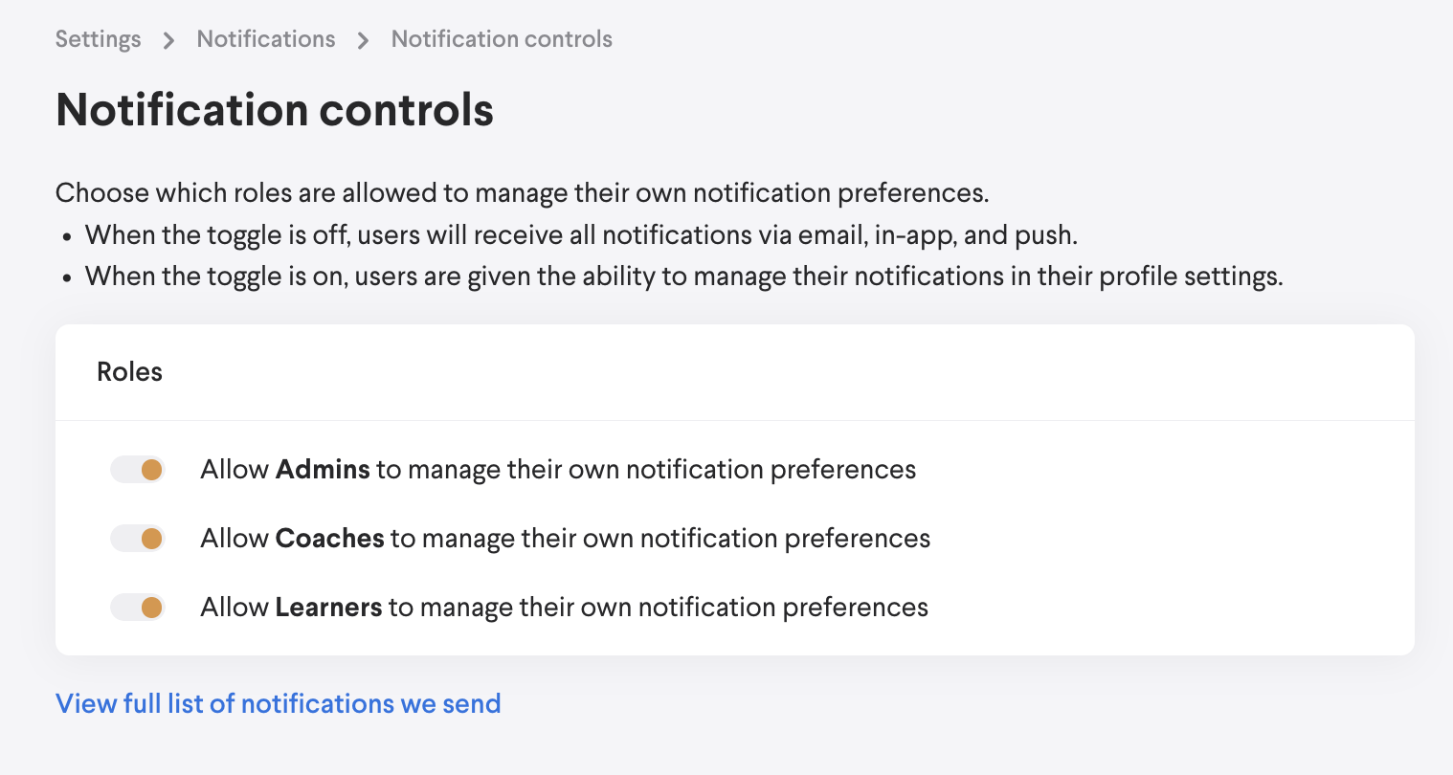Toggle Admins notification preferences switch
This screenshot has height=775, width=1453.
click(x=138, y=470)
